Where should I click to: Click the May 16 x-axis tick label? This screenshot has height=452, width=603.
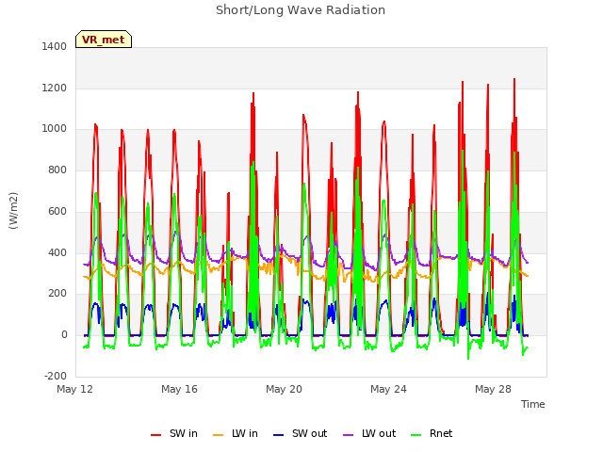point(179,389)
